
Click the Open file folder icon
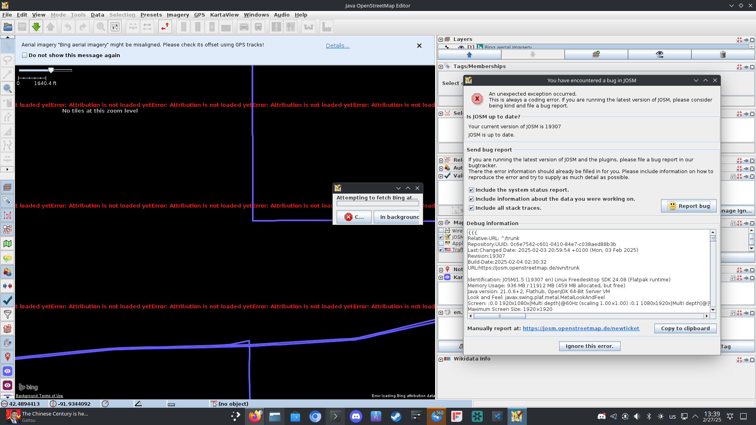7,27
